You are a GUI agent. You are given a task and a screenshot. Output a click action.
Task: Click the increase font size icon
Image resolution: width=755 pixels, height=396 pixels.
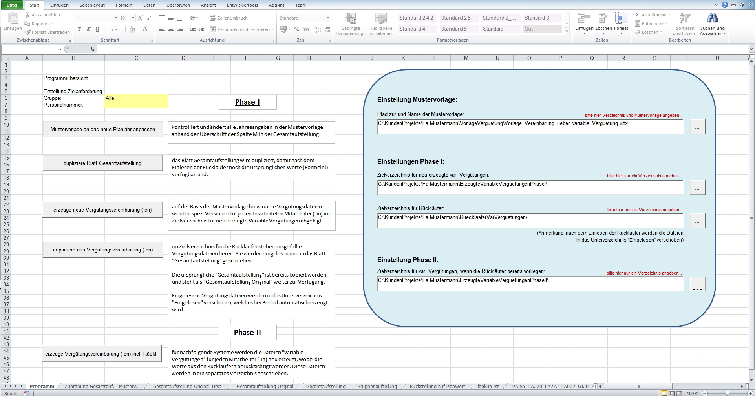pos(140,18)
